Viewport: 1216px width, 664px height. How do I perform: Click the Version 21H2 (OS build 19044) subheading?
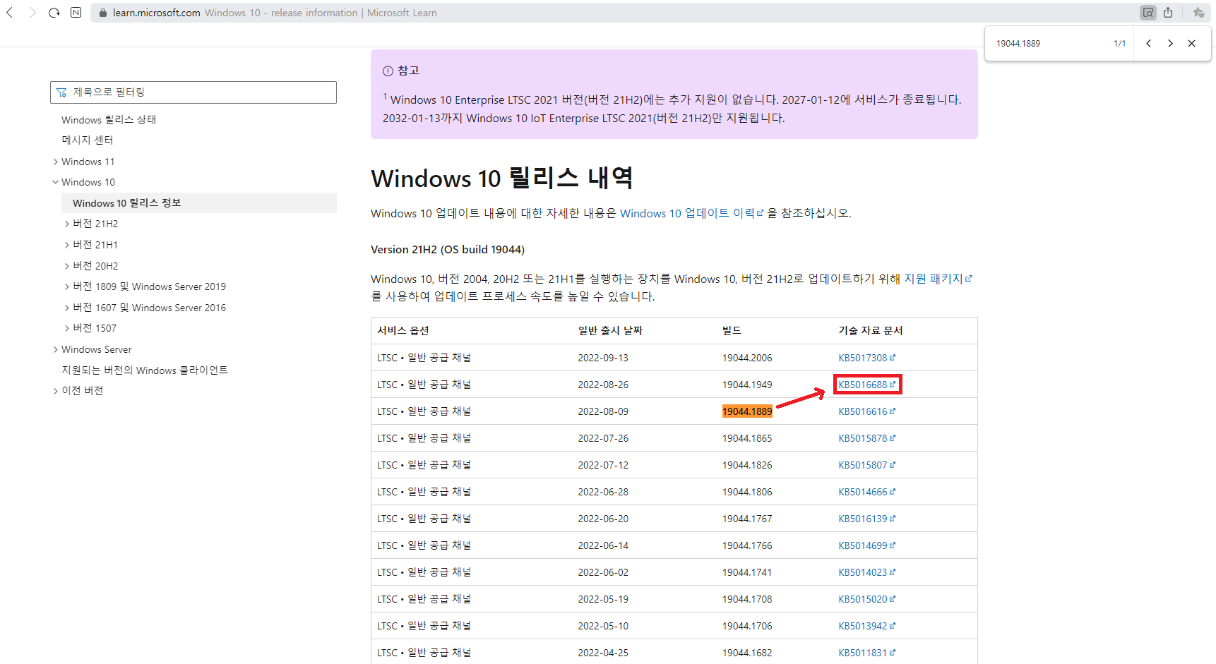click(x=448, y=250)
